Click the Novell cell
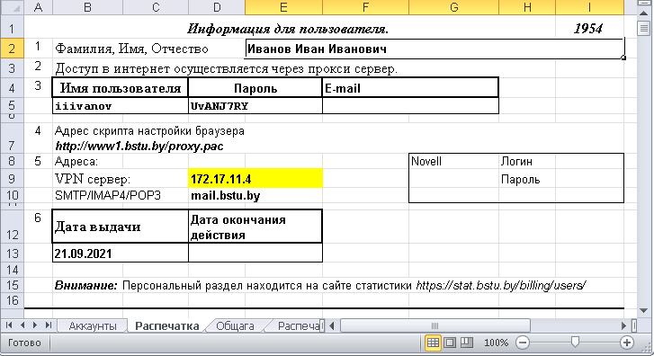The image size is (654, 356). [x=453, y=161]
